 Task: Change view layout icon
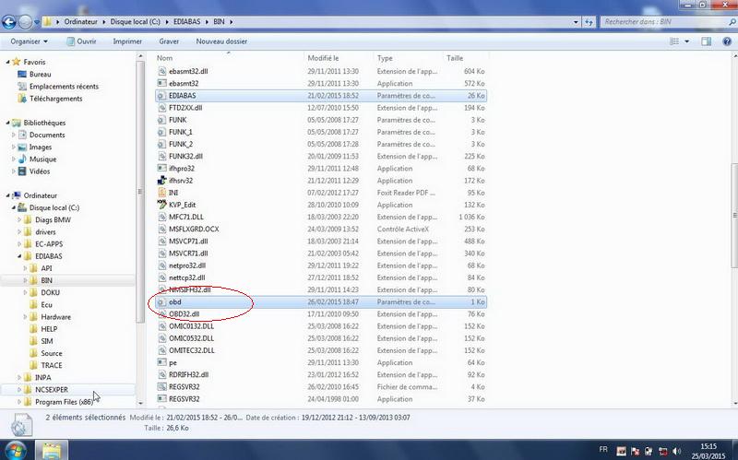(x=674, y=41)
